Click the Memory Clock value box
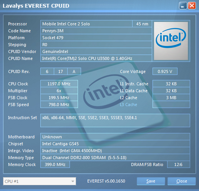 pyautogui.click(x=55, y=164)
